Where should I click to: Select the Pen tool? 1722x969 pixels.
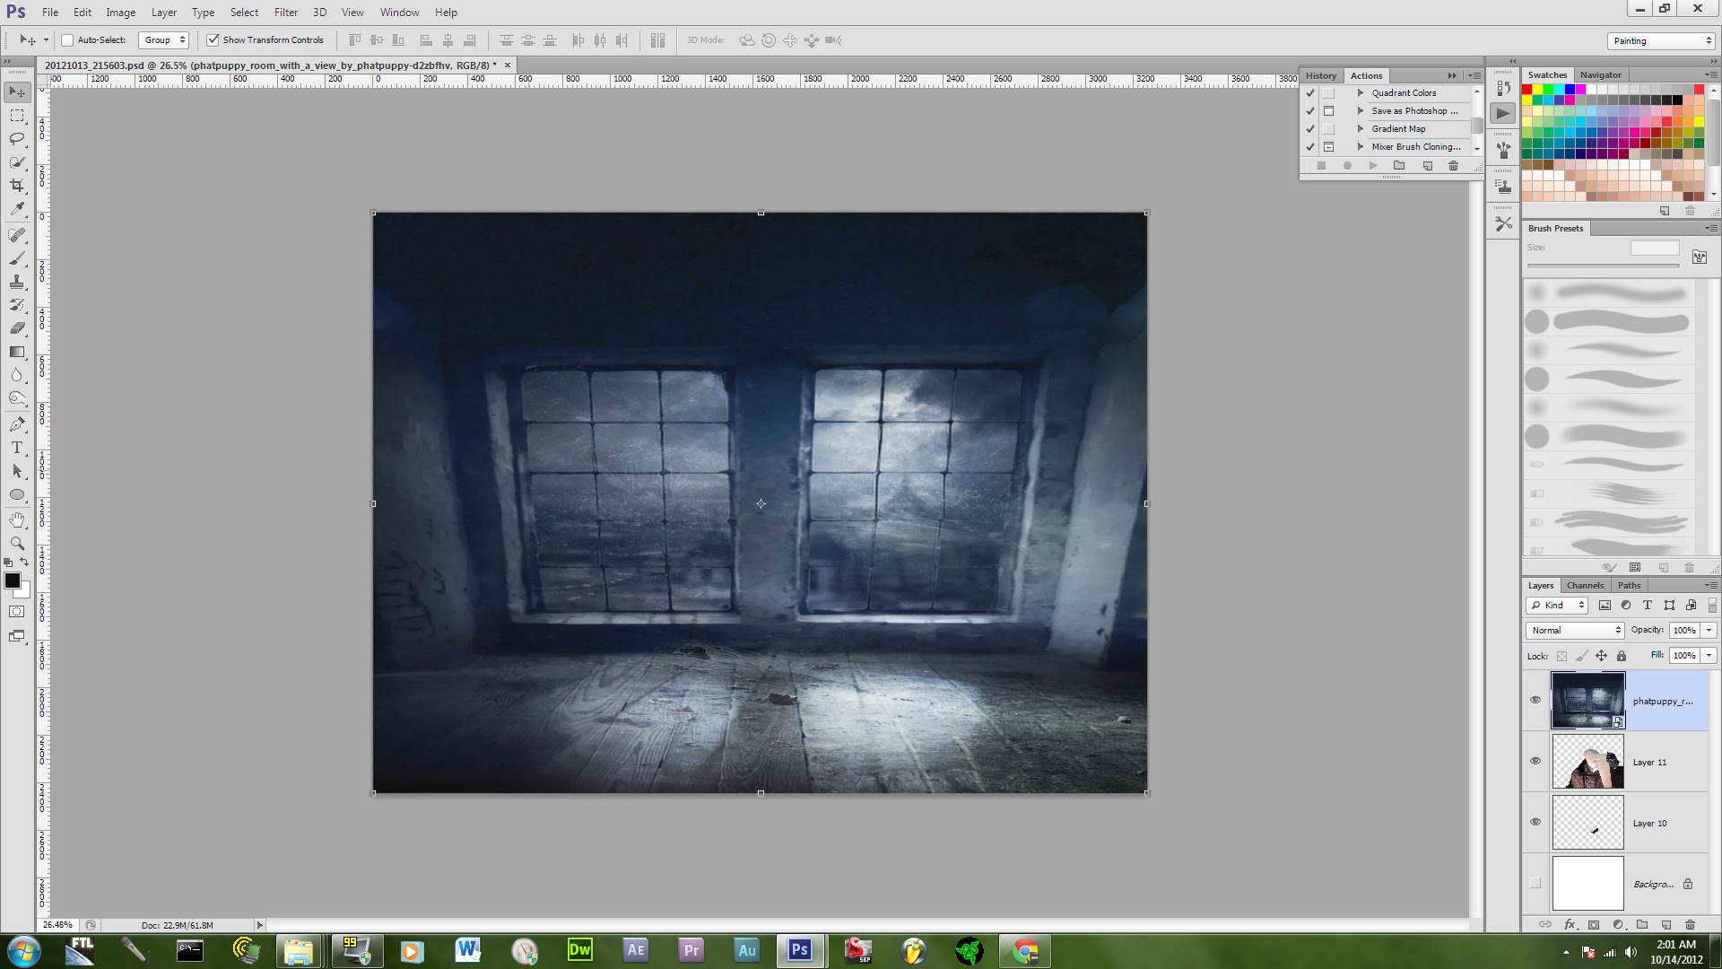[x=17, y=424]
